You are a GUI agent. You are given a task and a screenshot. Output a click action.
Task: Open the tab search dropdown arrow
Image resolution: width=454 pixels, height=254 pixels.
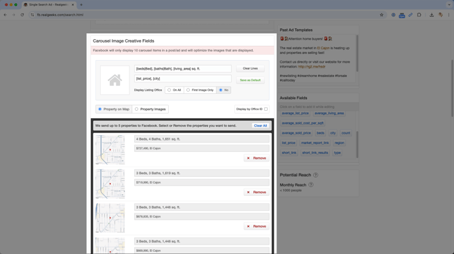click(449, 5)
